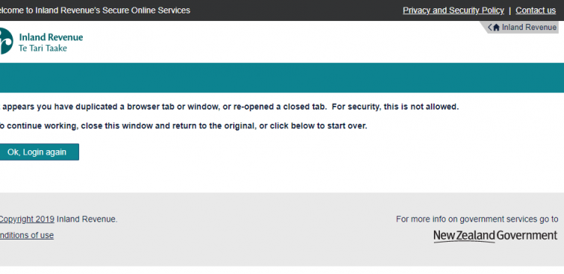Screen dimensions: 564x274
Task: Open the Copyright 2019 link
Action: point(27,219)
